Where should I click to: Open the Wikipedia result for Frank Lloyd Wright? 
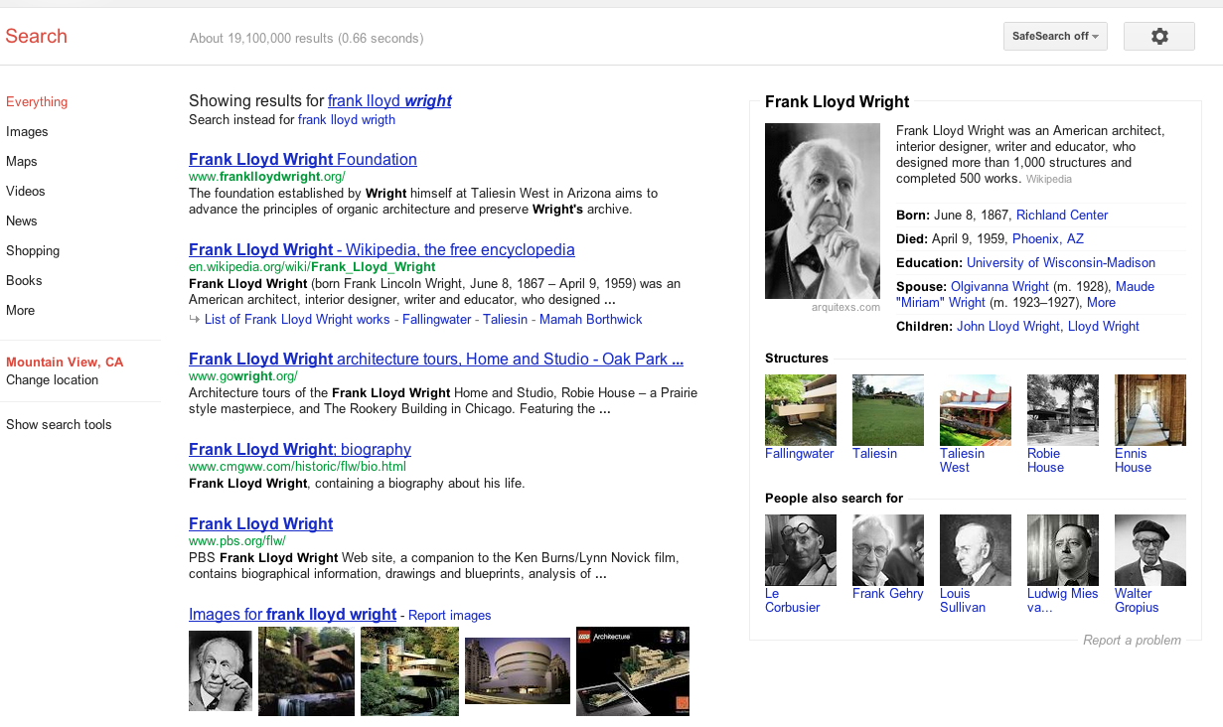pos(382,249)
